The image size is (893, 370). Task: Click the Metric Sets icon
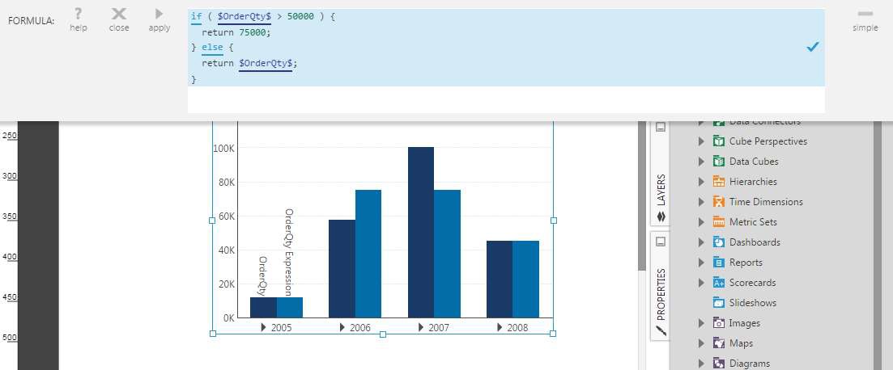[718, 222]
